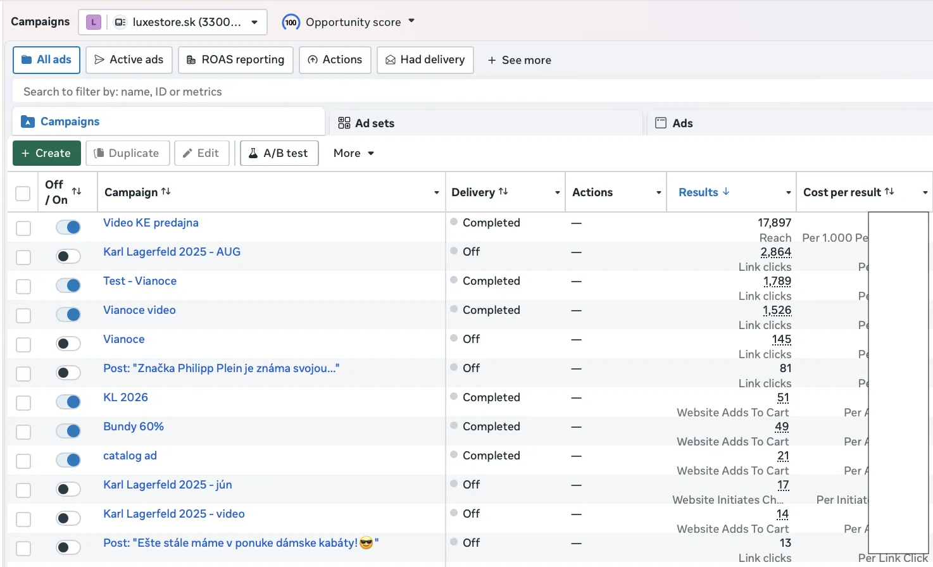Switch to the Active ads view

pos(129,60)
